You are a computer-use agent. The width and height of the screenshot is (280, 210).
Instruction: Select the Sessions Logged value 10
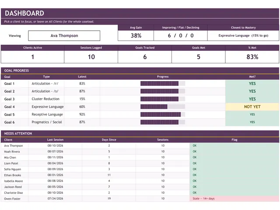click(x=91, y=57)
